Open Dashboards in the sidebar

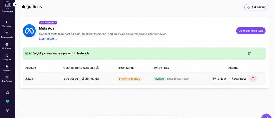[x=7, y=35]
